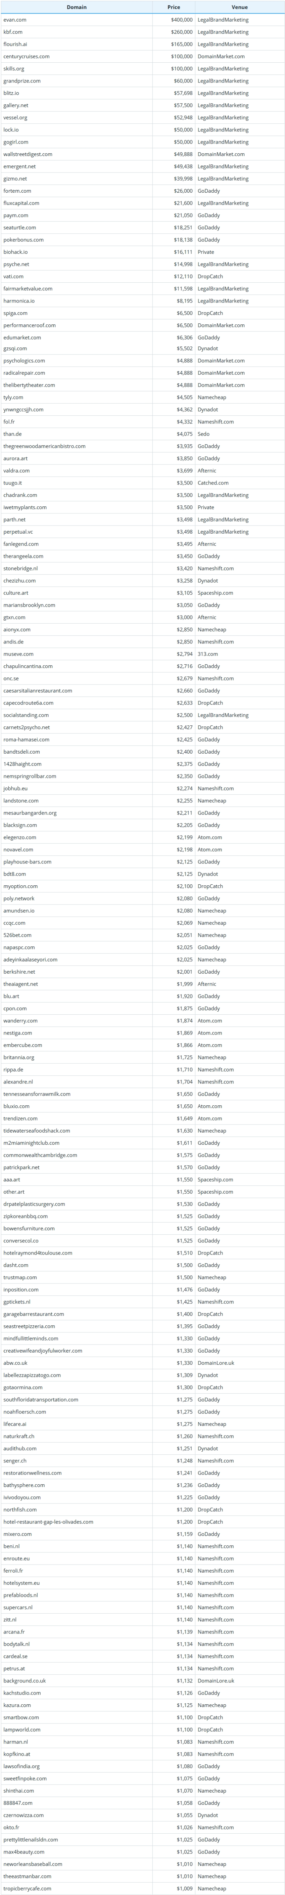Select the thegreenwoodamericanbistro.com domain
The image size is (285, 1895).
coord(44,446)
